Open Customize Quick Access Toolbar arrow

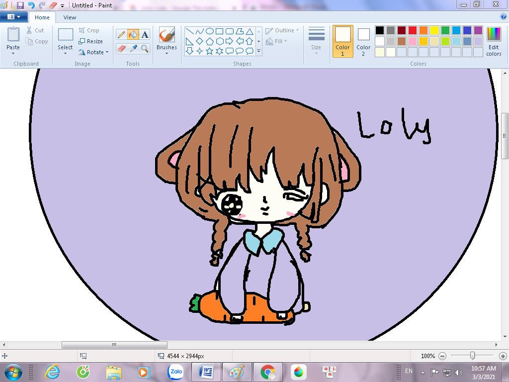click(62, 5)
